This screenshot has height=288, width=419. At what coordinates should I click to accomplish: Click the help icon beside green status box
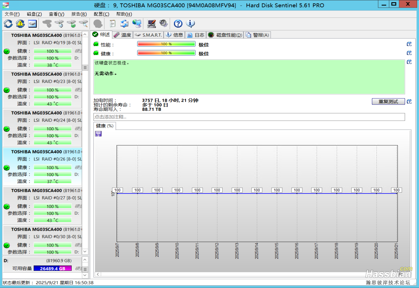[x=409, y=62]
